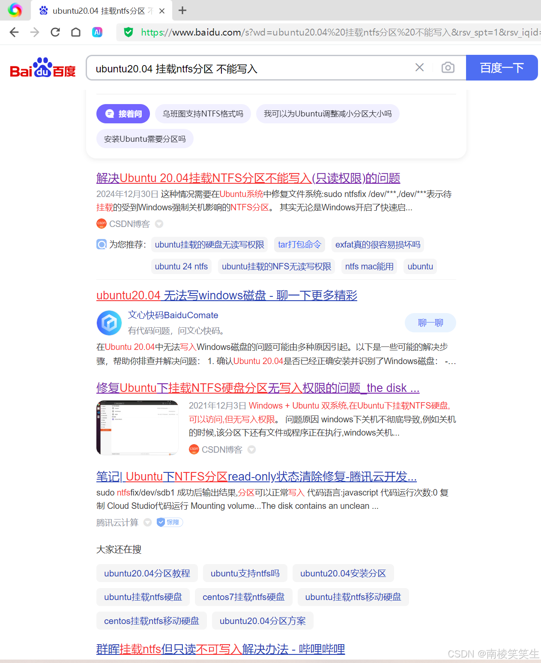
Task: Click related search centos挂载ntfs移动硬盘
Action: 152,621
